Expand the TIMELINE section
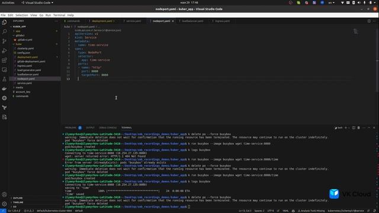Image resolution: width=379 pixels, height=213 pixels. point(18,202)
